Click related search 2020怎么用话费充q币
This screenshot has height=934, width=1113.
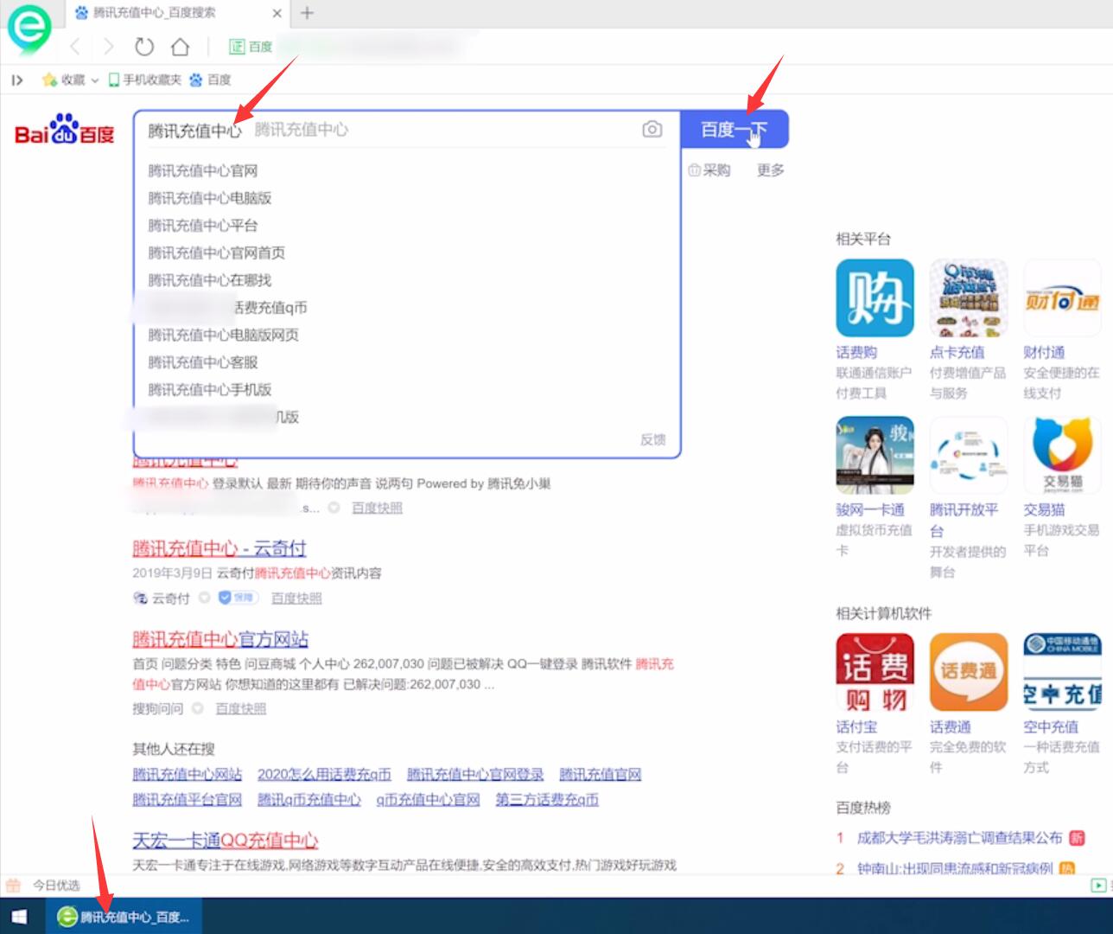(324, 774)
